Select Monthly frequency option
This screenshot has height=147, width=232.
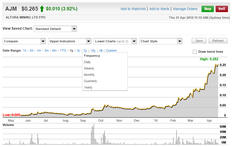89,75
